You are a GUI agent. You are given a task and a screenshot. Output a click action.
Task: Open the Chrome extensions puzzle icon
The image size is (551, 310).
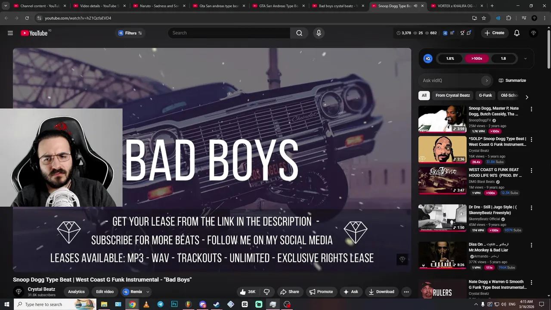509,18
